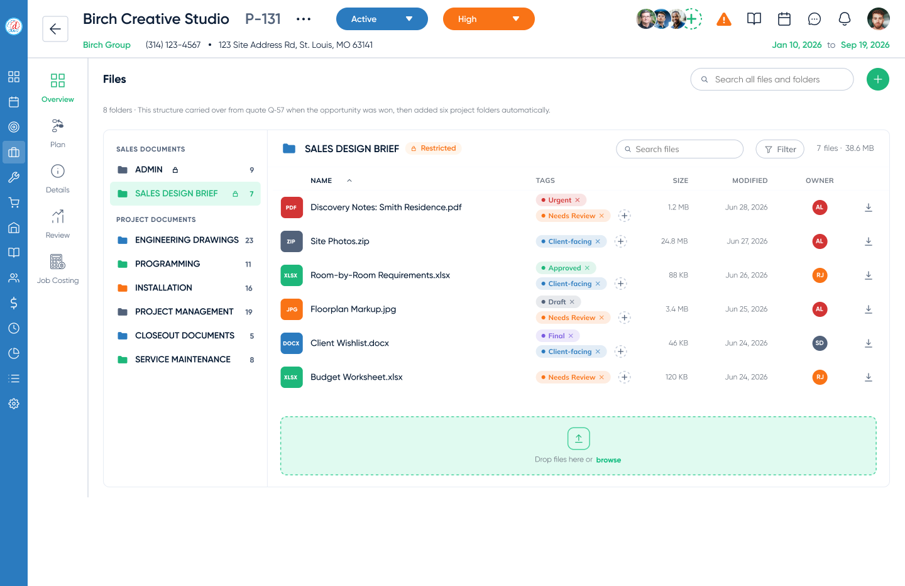The image size is (905, 586).
Task: Open the ADMIN folder
Action: pyautogui.click(x=185, y=170)
